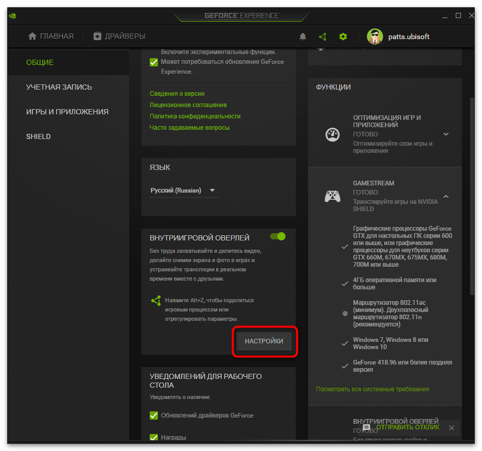482x451 pixels.
Task: Expand the game optimization section chevron
Action: click(x=446, y=134)
